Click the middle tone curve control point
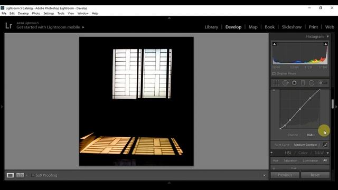Screen dimensions: 338x190 coord(300,109)
